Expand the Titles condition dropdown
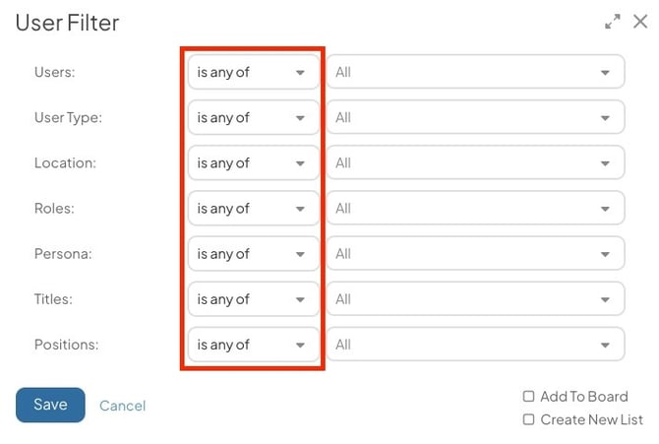The image size is (659, 444). click(253, 299)
